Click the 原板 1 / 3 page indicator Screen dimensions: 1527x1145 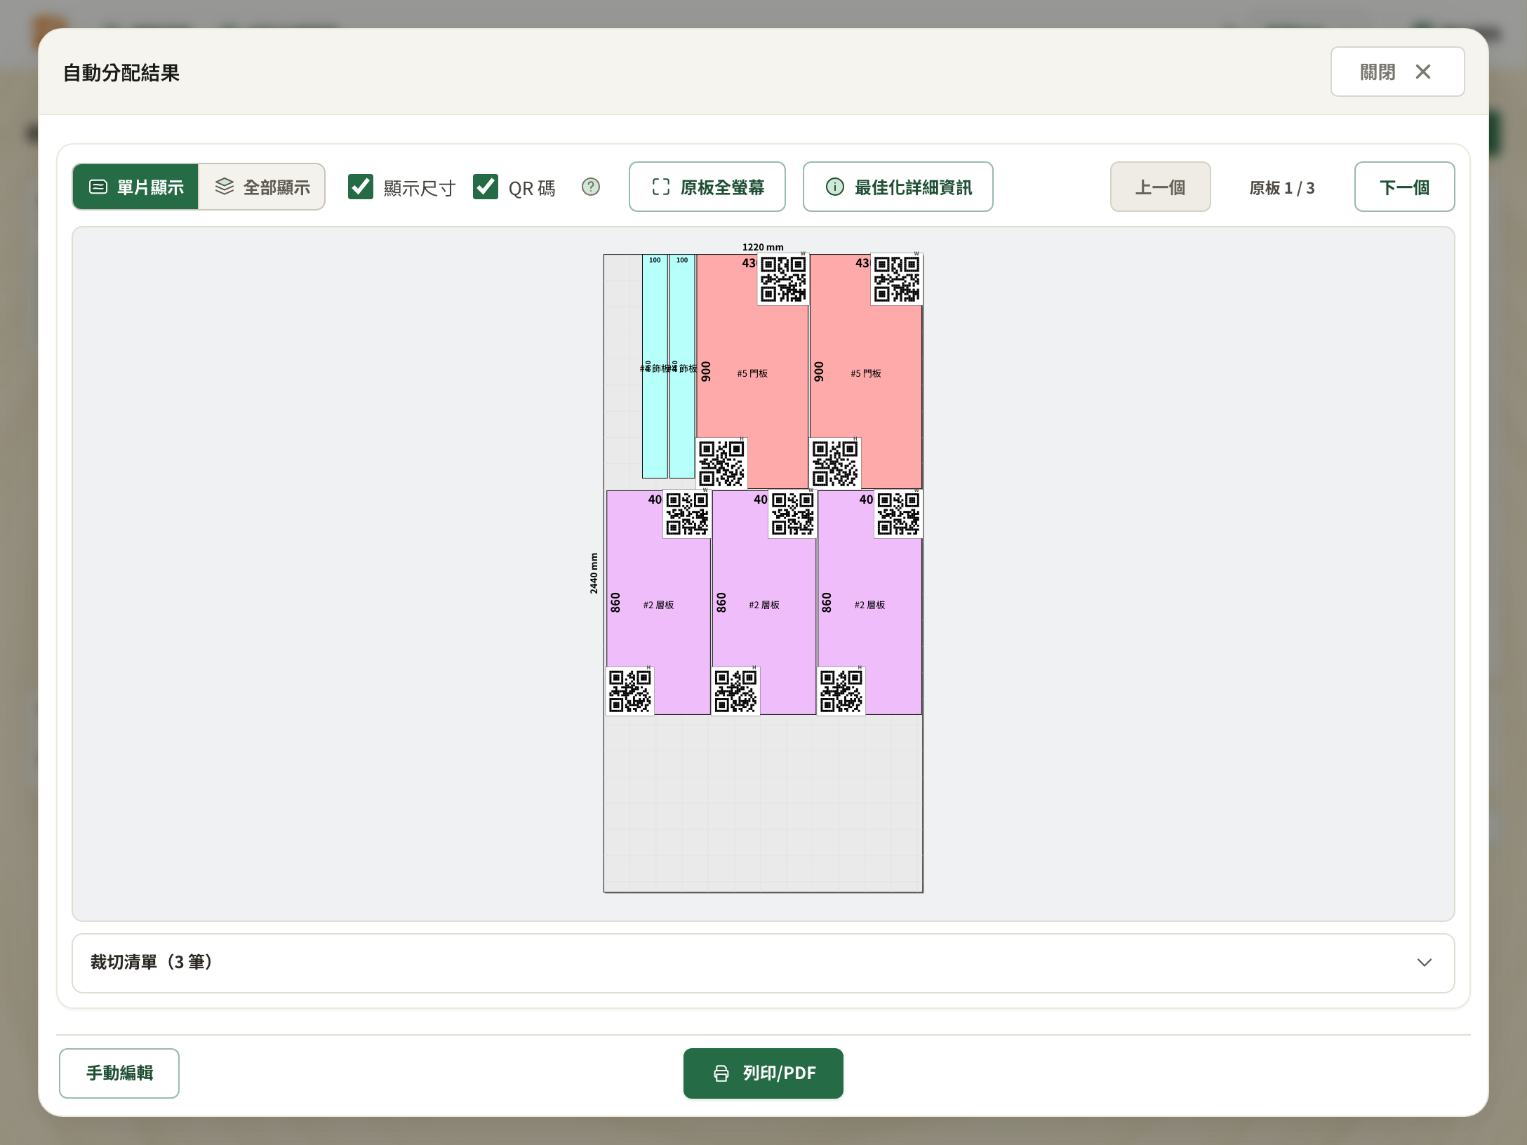tap(1282, 188)
